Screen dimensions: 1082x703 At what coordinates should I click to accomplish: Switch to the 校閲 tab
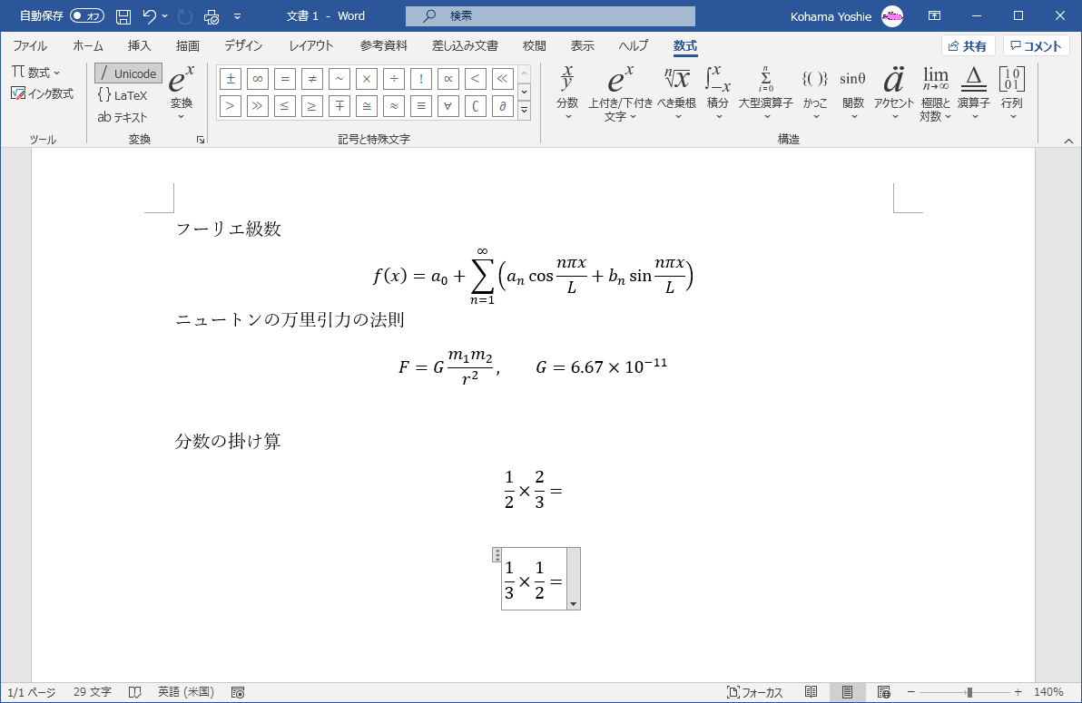tap(534, 45)
